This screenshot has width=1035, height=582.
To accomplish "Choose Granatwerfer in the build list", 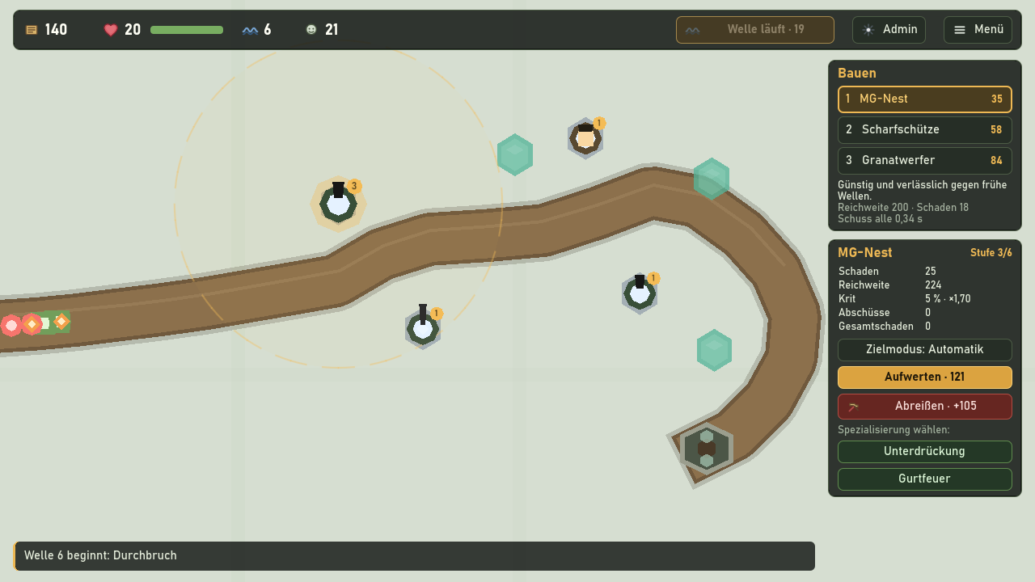I will click(x=925, y=161).
